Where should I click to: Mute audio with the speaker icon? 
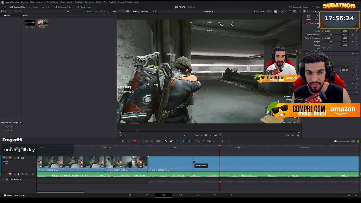335,141
